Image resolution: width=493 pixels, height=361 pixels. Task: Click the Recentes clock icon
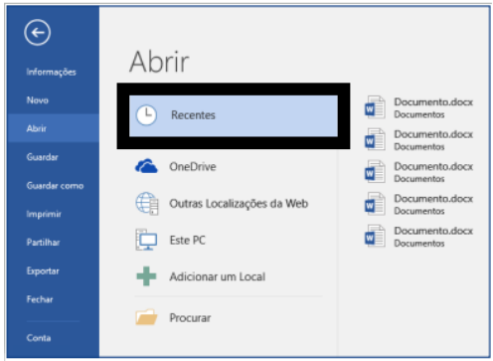[x=146, y=115]
